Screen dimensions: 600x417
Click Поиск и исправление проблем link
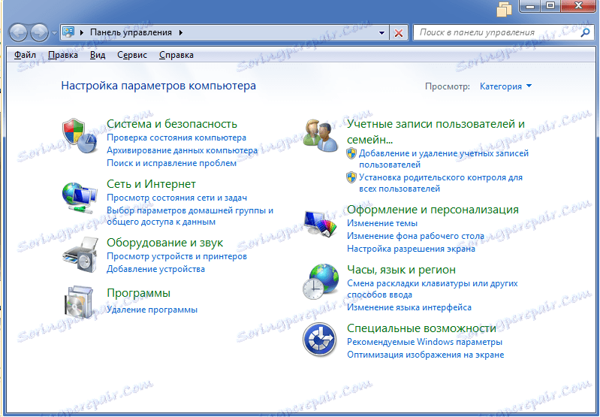pyautogui.click(x=171, y=164)
